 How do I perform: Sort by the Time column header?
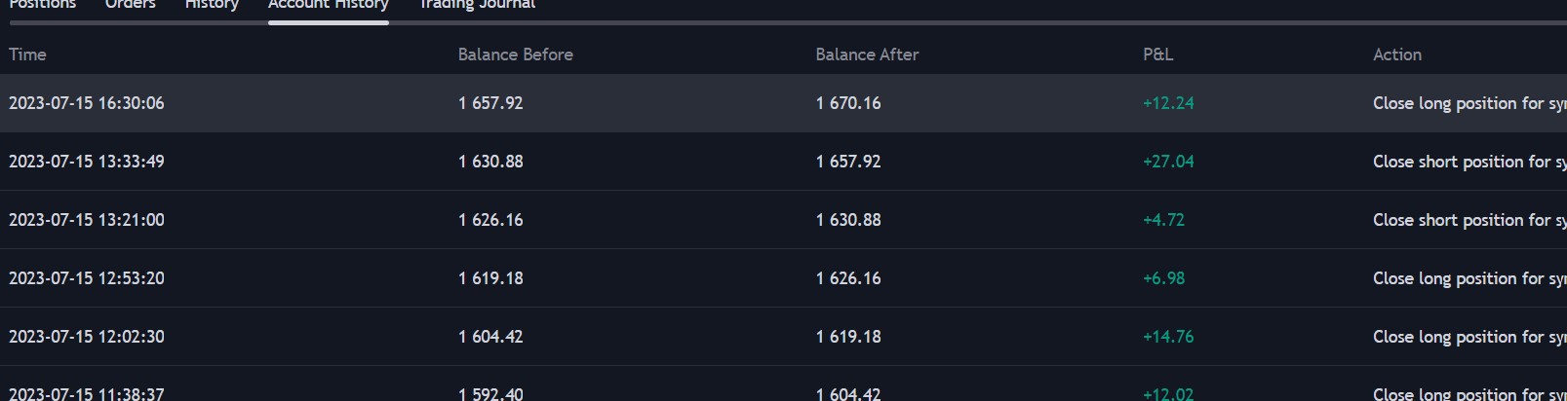pyautogui.click(x=27, y=55)
